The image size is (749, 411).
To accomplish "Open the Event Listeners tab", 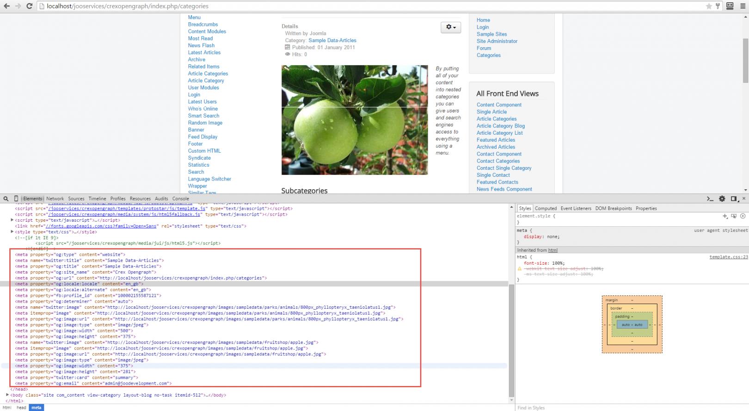I will (576, 208).
